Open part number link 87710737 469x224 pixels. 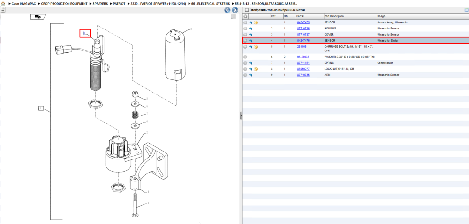click(303, 34)
